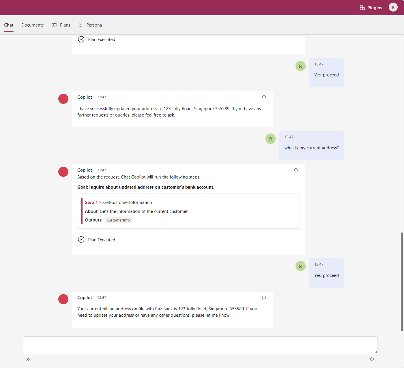Image resolution: width=404 pixels, height=368 pixels.
Task: Click the "what is my current address?" message
Action: pos(311,148)
